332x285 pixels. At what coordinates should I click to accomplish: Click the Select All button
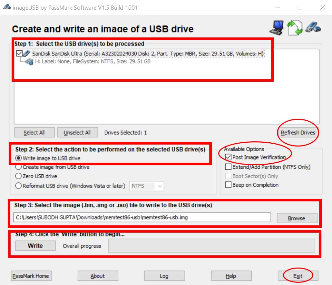tap(34, 133)
